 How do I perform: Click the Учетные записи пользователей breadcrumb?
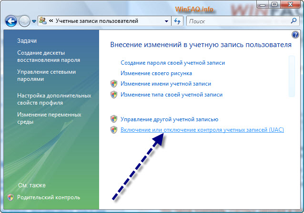[97, 21]
